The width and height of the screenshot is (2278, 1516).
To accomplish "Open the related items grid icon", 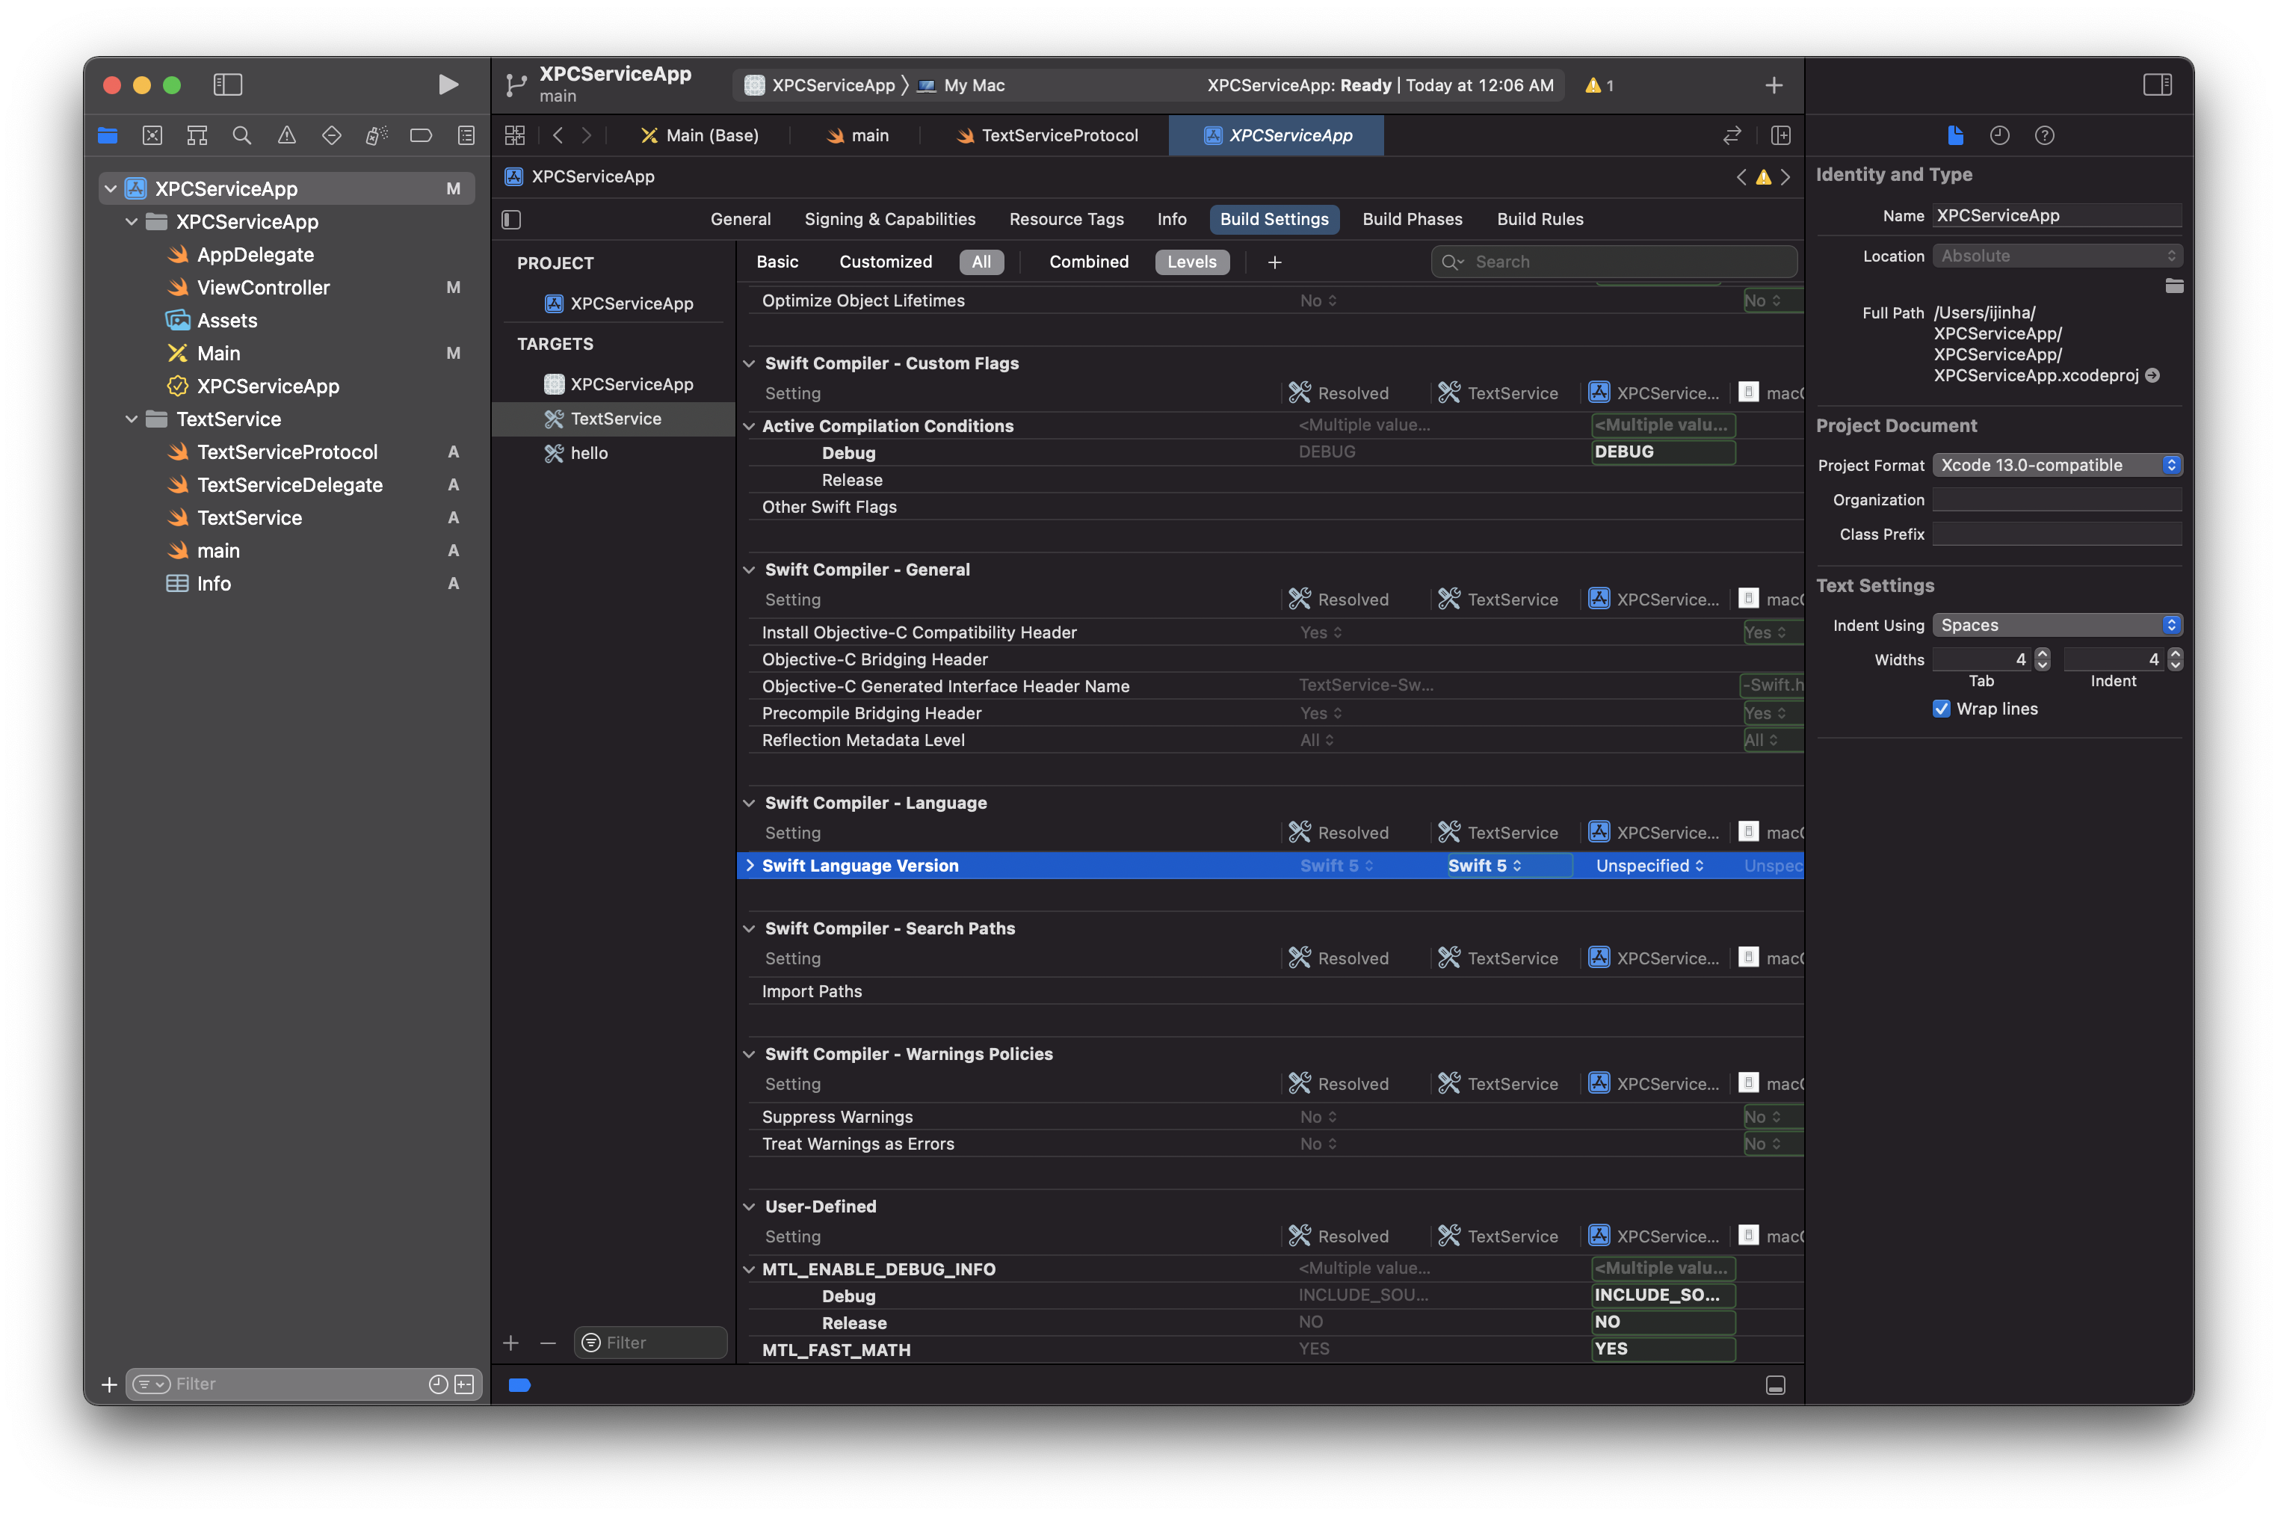I will click(515, 135).
